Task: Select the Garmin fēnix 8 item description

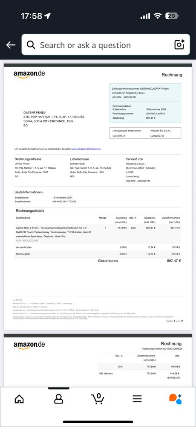Action: tap(54, 232)
